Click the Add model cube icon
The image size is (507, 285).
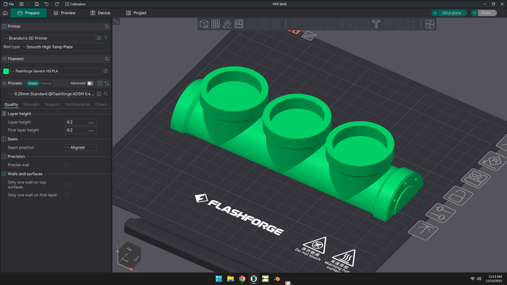[x=204, y=24]
